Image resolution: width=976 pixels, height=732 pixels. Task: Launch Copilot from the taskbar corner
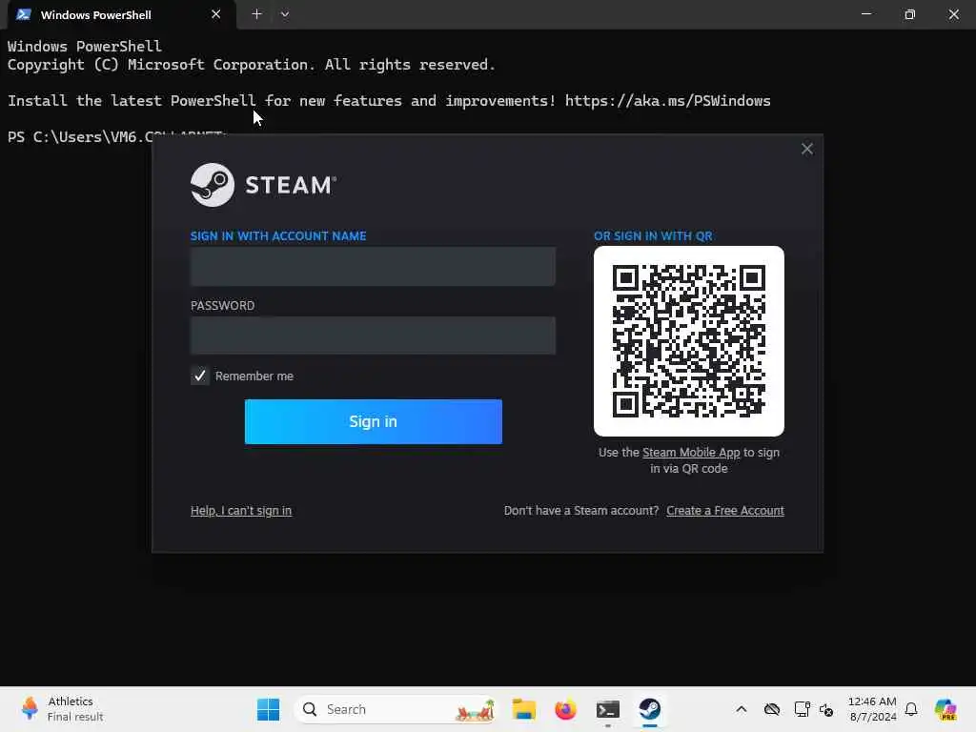point(945,709)
